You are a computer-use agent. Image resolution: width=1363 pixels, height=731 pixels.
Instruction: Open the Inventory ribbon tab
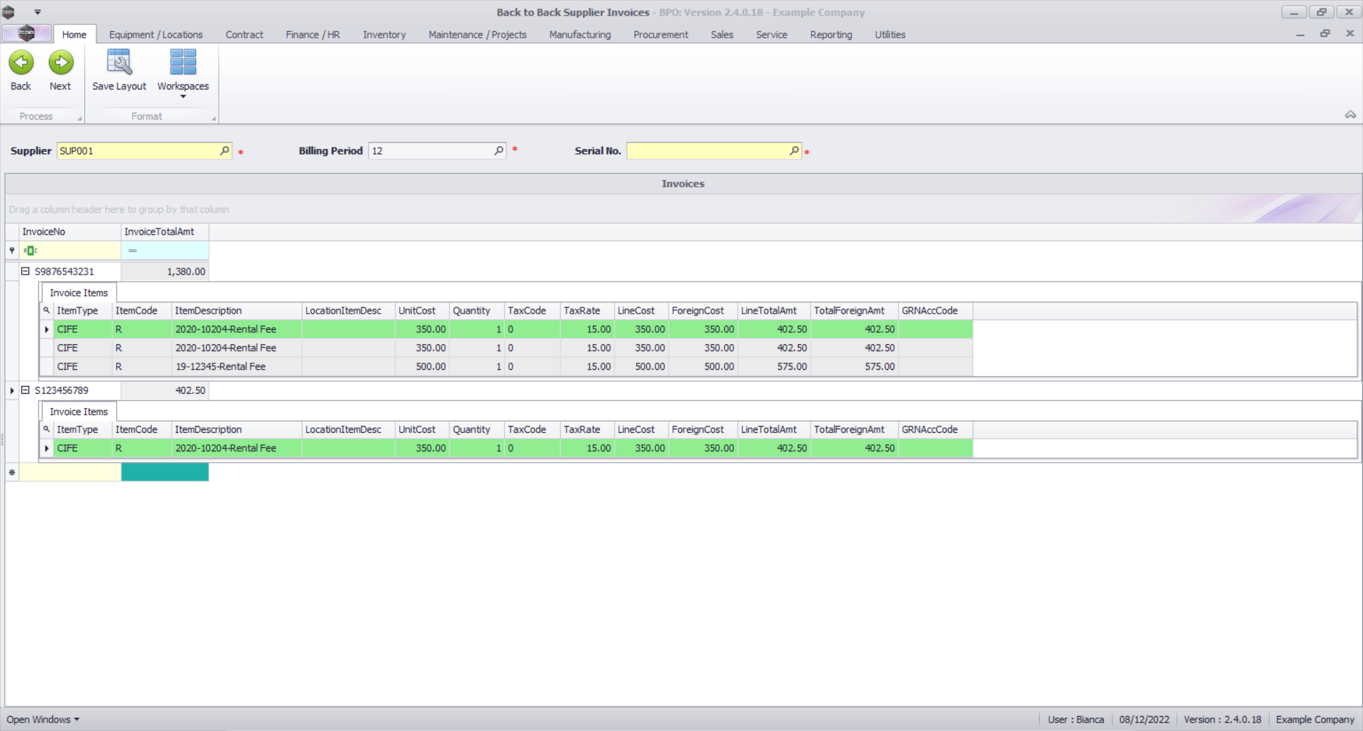click(x=384, y=34)
